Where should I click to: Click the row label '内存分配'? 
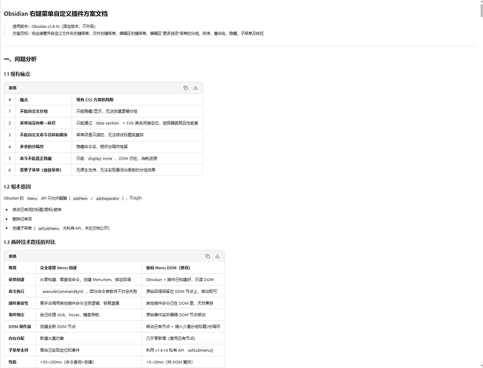(x=16, y=338)
